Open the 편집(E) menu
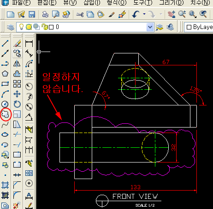The image size is (213, 209). pos(47,3)
